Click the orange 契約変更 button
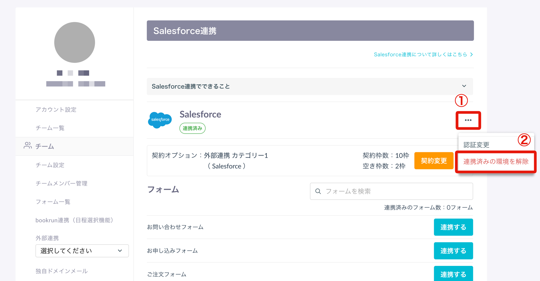This screenshot has width=540, height=281. [434, 161]
